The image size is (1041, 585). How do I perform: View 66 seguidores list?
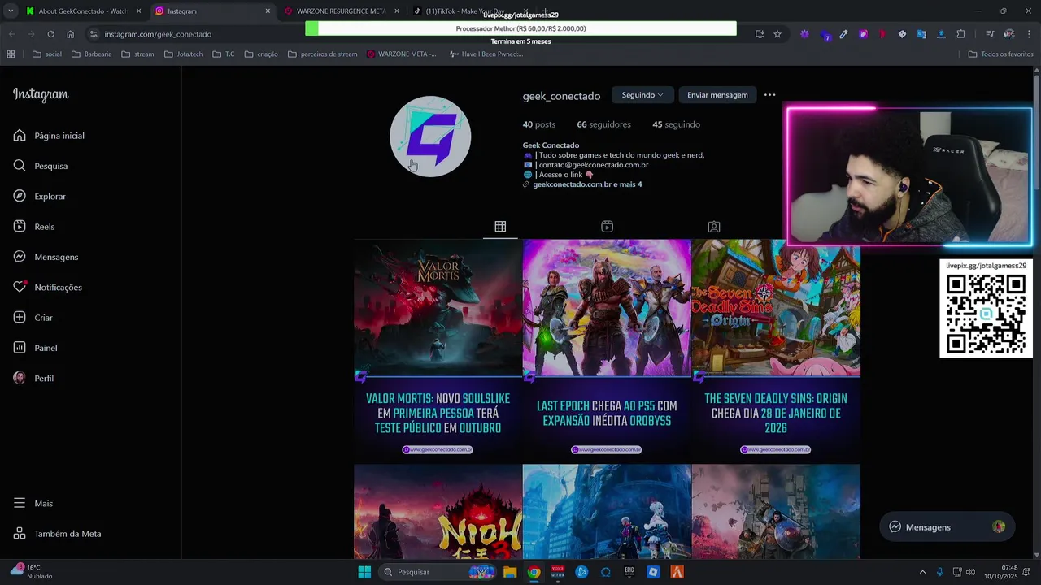(603, 124)
